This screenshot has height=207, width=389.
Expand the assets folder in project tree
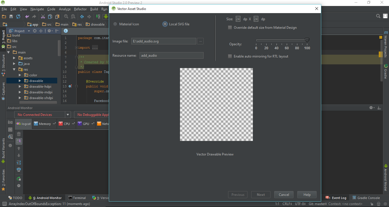point(14,58)
